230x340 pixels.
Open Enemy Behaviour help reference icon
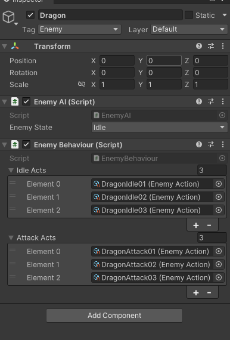pos(199,144)
